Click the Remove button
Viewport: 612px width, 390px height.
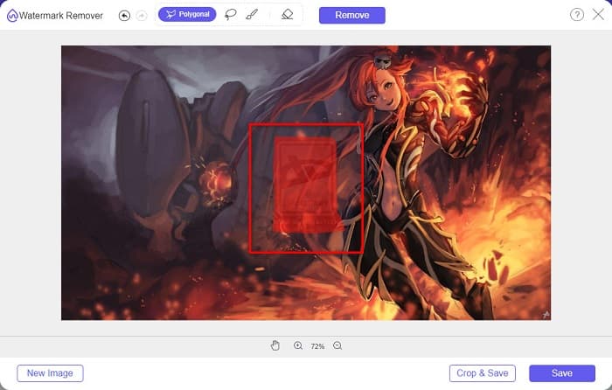coord(352,15)
